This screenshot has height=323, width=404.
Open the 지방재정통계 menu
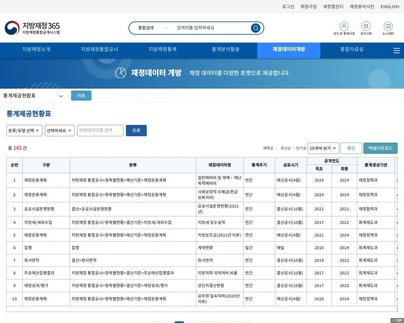163,49
